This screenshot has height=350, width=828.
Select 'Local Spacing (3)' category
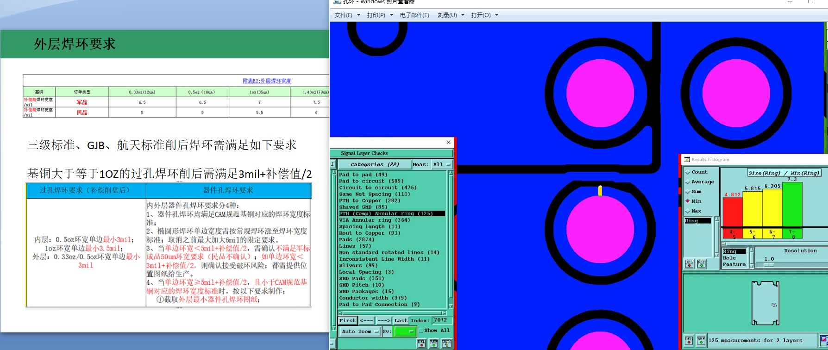[x=366, y=272]
